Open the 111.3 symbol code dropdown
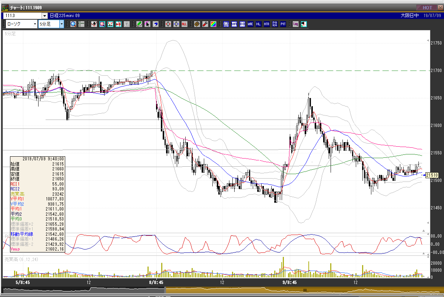The height and width of the screenshot is (297, 444). pyautogui.click(x=45, y=16)
